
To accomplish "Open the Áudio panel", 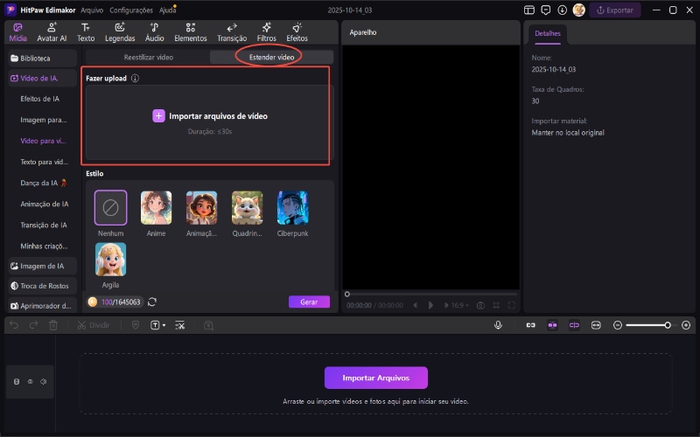I will pos(155,32).
